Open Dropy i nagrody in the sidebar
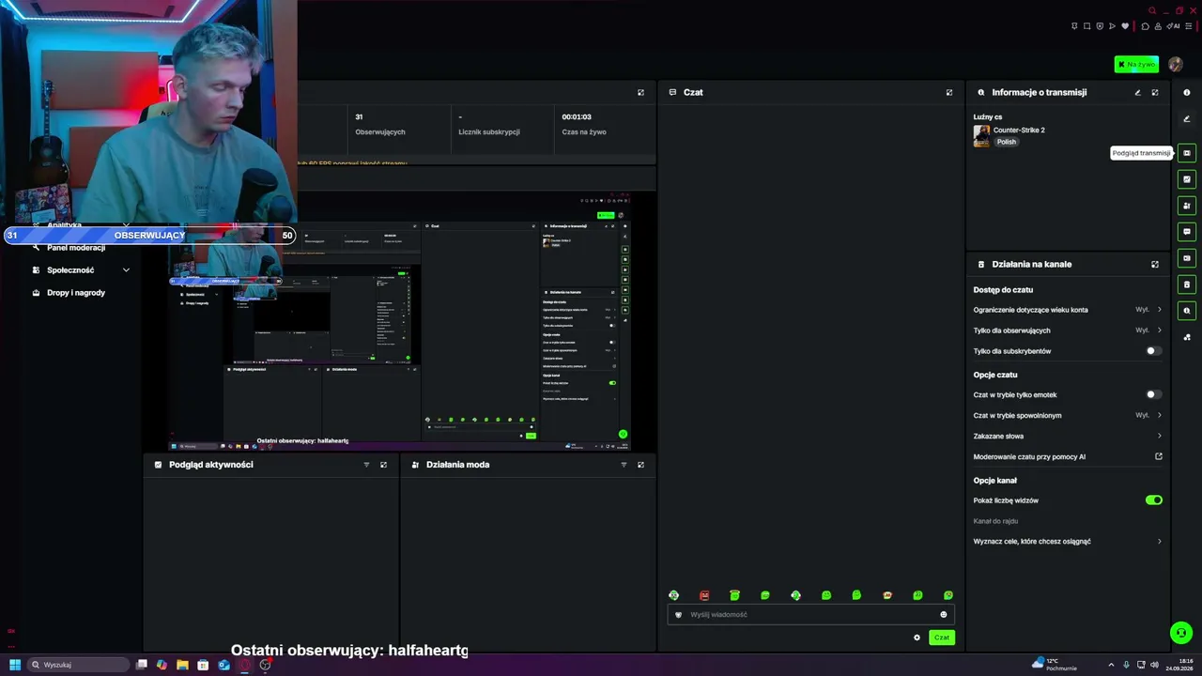Screen dimensions: 1202x676 pyautogui.click(x=76, y=293)
